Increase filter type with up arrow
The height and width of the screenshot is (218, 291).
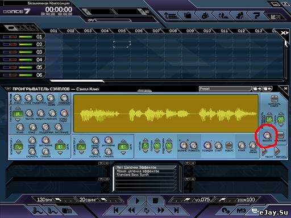pos(18,108)
